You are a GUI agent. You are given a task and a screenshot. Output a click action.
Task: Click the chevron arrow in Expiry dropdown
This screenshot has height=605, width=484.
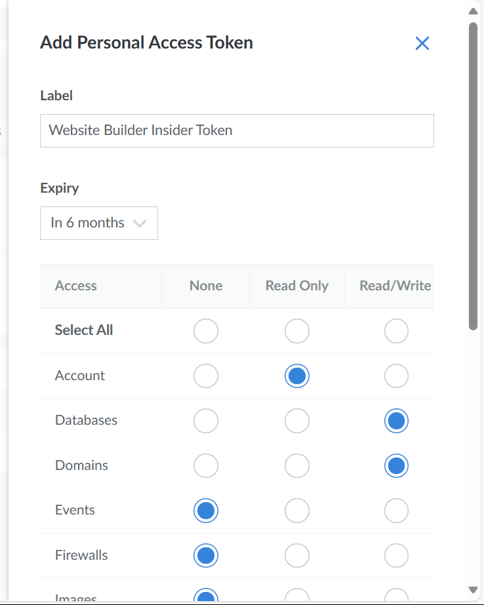tap(139, 224)
